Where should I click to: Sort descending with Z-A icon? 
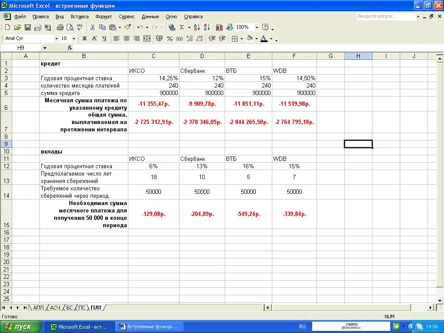pos(207,27)
